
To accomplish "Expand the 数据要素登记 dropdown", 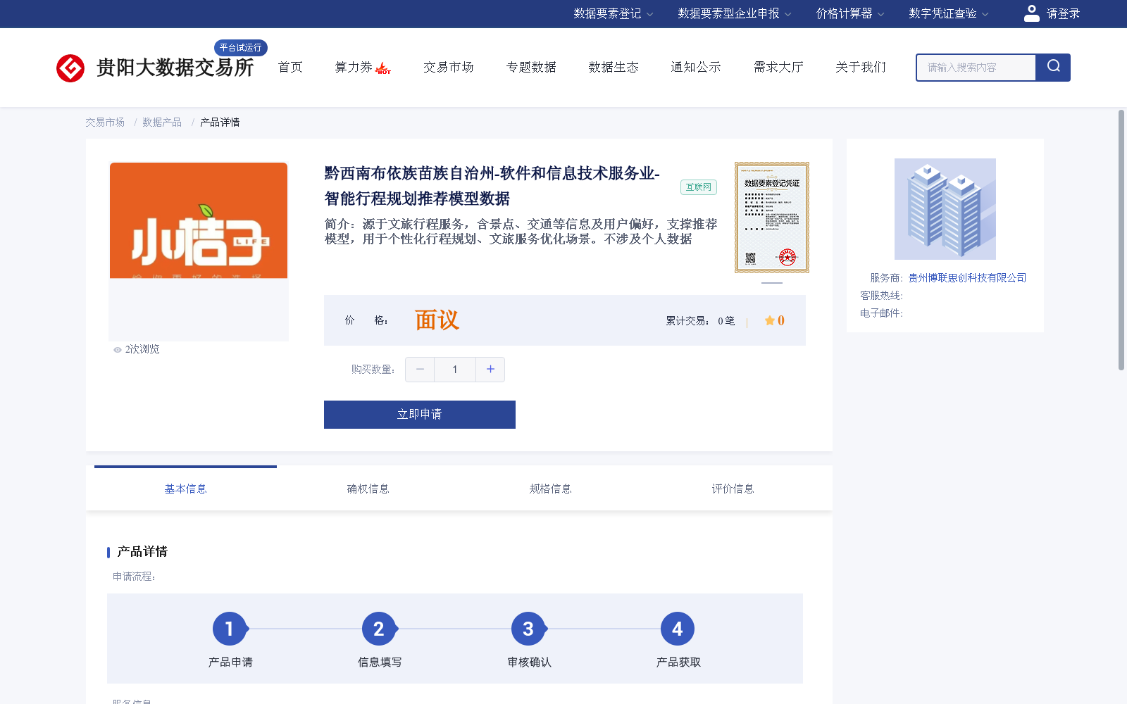I will click(614, 13).
